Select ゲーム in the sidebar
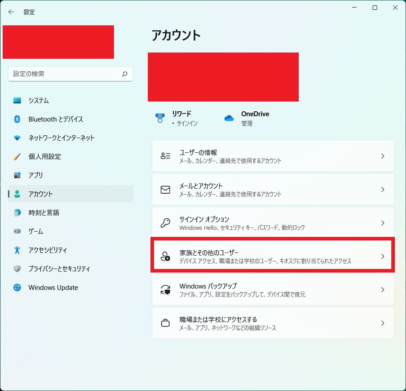406x391 pixels. (71, 231)
